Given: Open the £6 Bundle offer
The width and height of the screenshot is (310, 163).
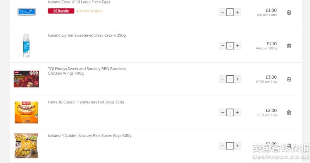Looking at the screenshot, I should (61, 11).
